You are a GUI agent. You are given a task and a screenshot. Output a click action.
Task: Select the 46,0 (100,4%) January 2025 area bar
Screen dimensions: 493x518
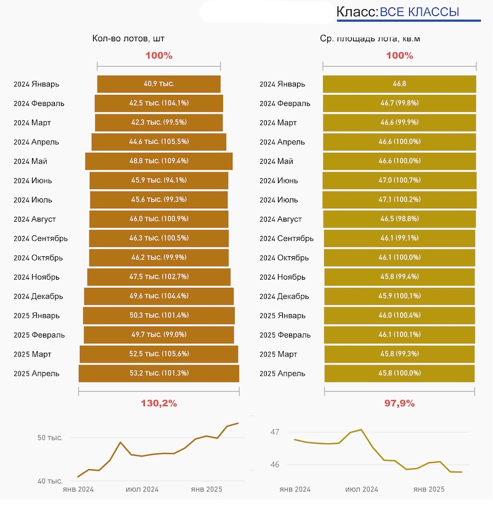[x=399, y=315]
